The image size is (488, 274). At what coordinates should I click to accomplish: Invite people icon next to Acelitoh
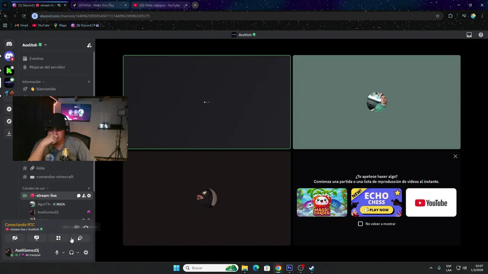[89, 45]
